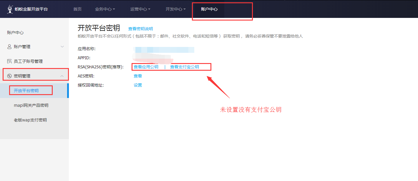Click the key safety notice text below the heading
Screen dimensions: 418x181
tap(190, 36)
